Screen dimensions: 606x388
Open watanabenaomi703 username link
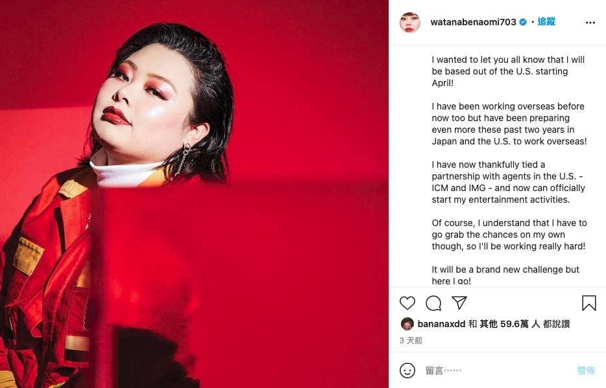coord(473,23)
